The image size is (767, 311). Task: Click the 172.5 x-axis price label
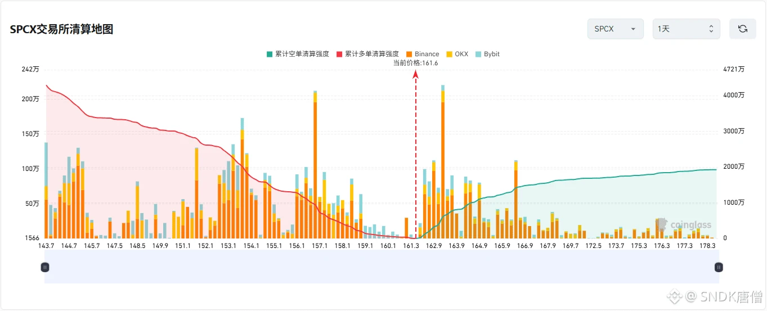click(x=593, y=246)
